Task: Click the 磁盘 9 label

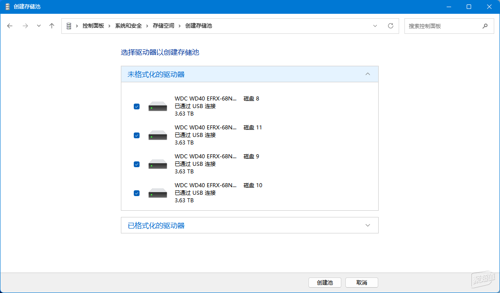Action: tap(251, 157)
